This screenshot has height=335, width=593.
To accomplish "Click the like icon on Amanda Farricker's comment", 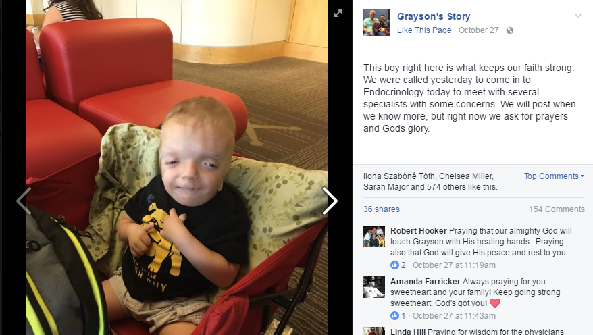I will (394, 315).
